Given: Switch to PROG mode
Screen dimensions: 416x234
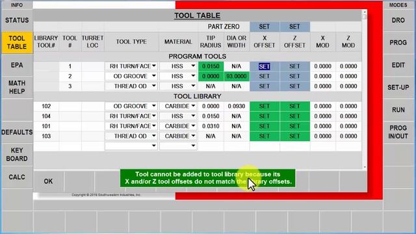Looking at the screenshot, I should (398, 42).
